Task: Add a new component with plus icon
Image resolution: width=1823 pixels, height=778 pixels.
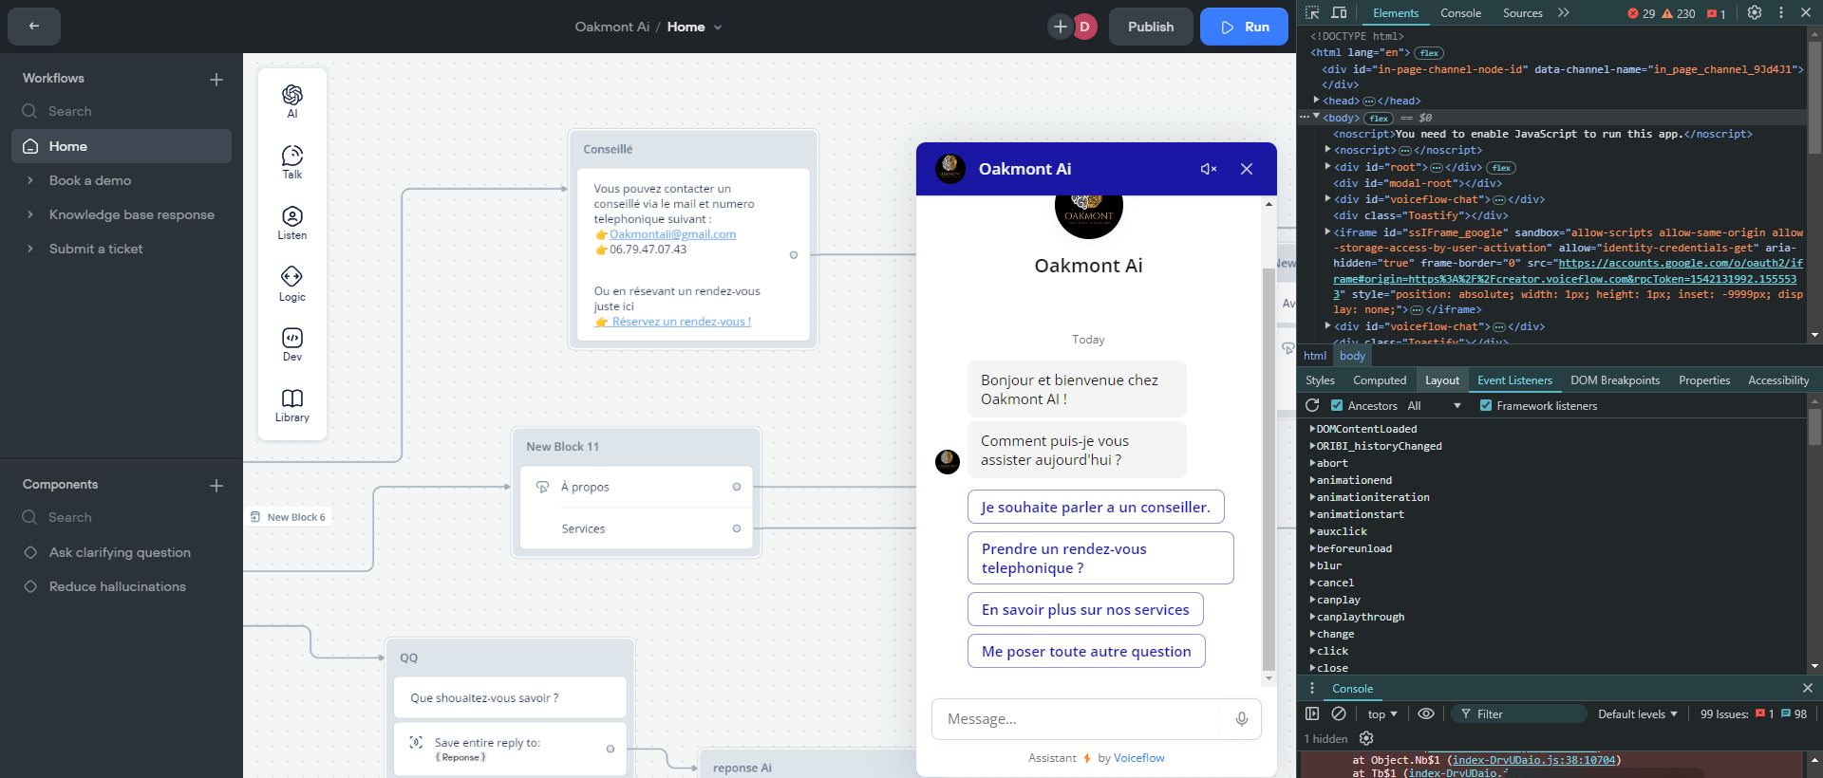Action: (216, 486)
